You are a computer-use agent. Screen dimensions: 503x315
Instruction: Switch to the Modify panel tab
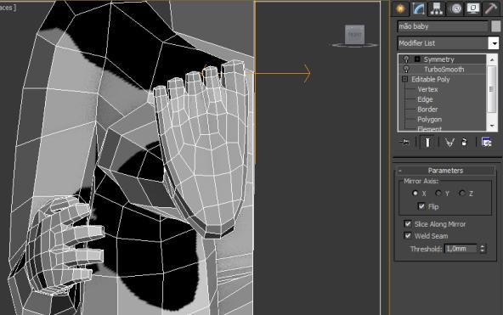[418, 8]
